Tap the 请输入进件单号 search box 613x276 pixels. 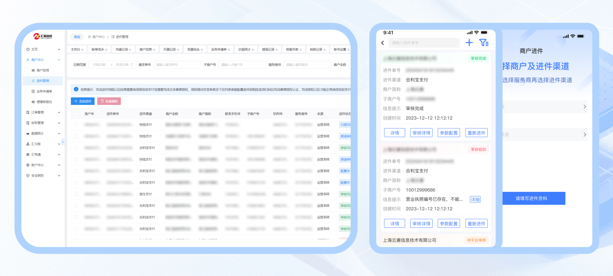point(424,43)
